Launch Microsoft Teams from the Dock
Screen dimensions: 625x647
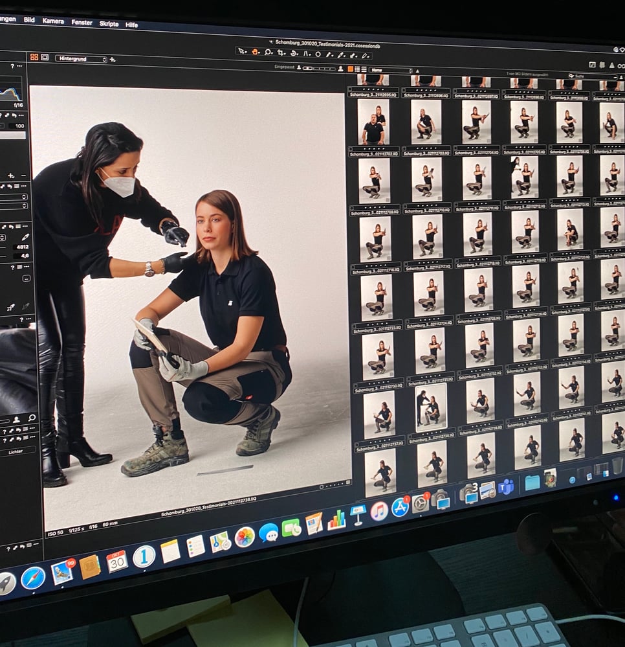pyautogui.click(x=506, y=487)
